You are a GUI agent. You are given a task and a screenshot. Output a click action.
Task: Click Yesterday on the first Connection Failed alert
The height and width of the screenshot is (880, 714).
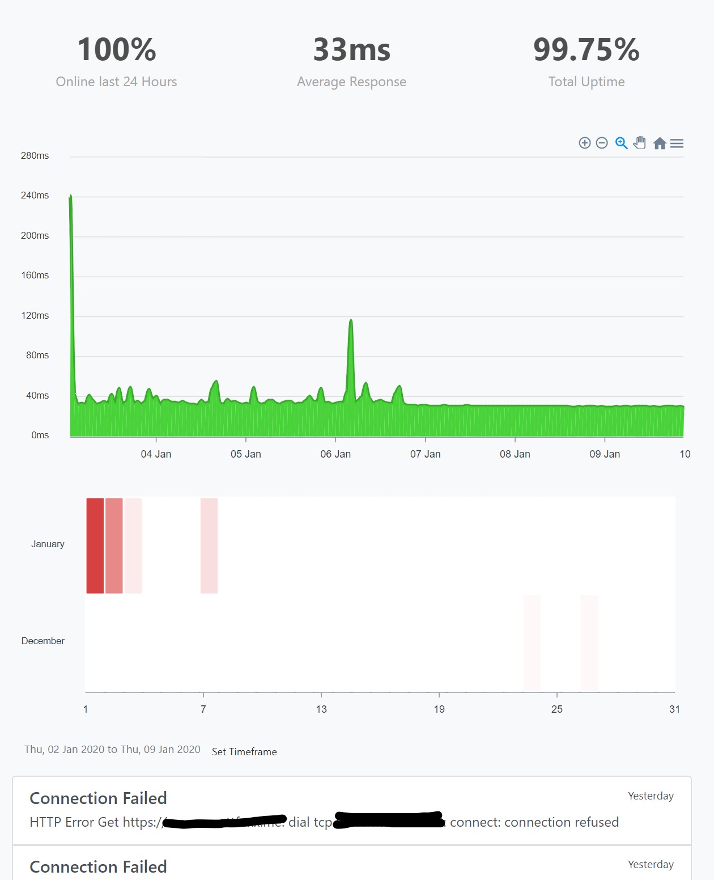651,796
